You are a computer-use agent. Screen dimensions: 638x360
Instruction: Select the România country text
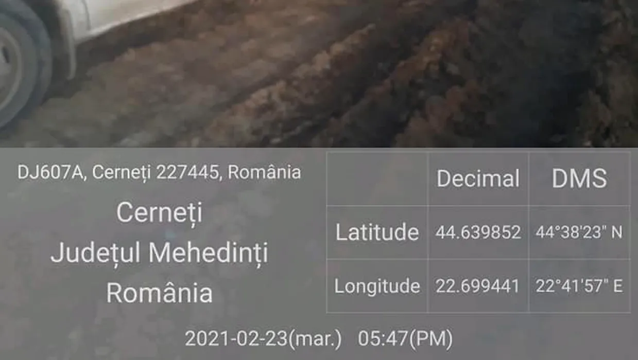click(x=159, y=293)
